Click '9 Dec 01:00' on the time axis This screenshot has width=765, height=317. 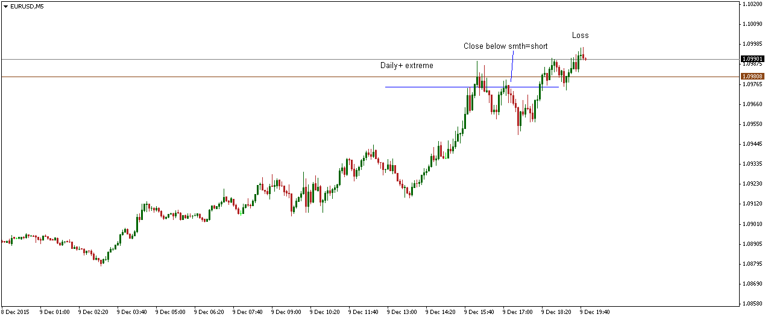point(55,312)
